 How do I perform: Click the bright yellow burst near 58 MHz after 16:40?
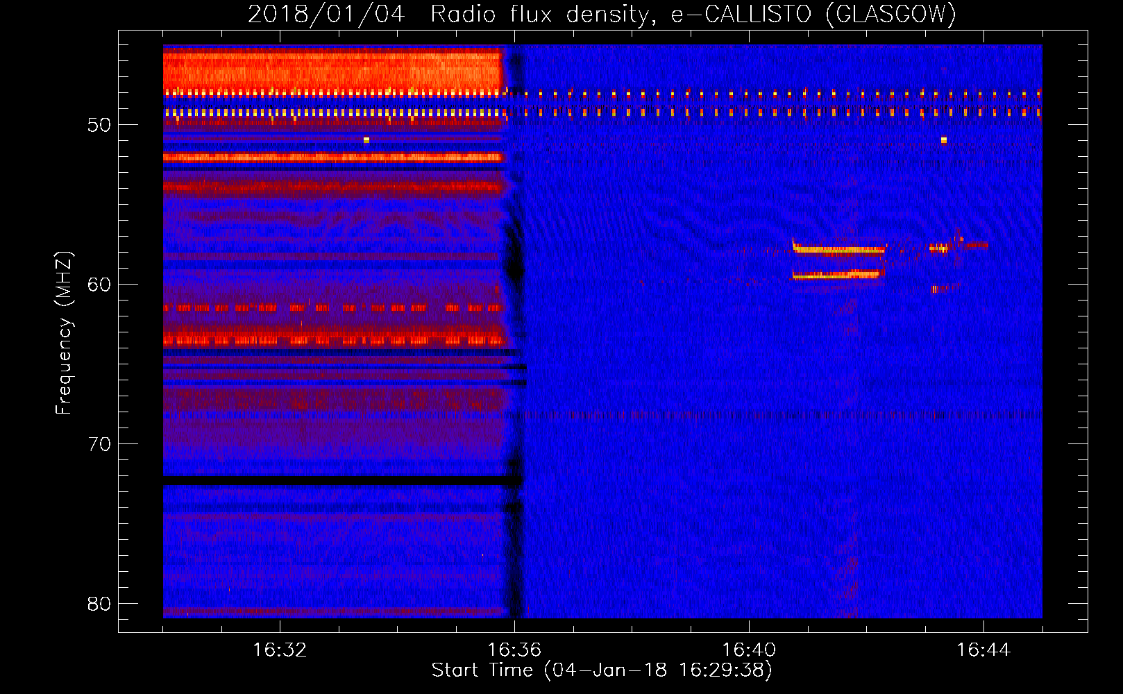coord(839,248)
